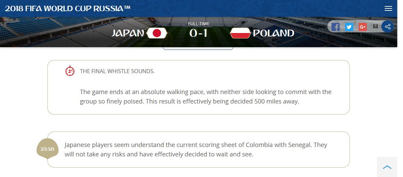Viewport: 403px width, 177px height.
Task: Open the 2018 FIFA World Cup Russia title
Action: coord(68,8)
